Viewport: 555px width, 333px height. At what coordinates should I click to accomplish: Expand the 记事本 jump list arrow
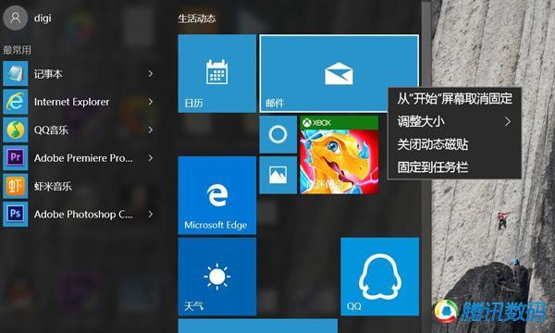click(x=151, y=74)
